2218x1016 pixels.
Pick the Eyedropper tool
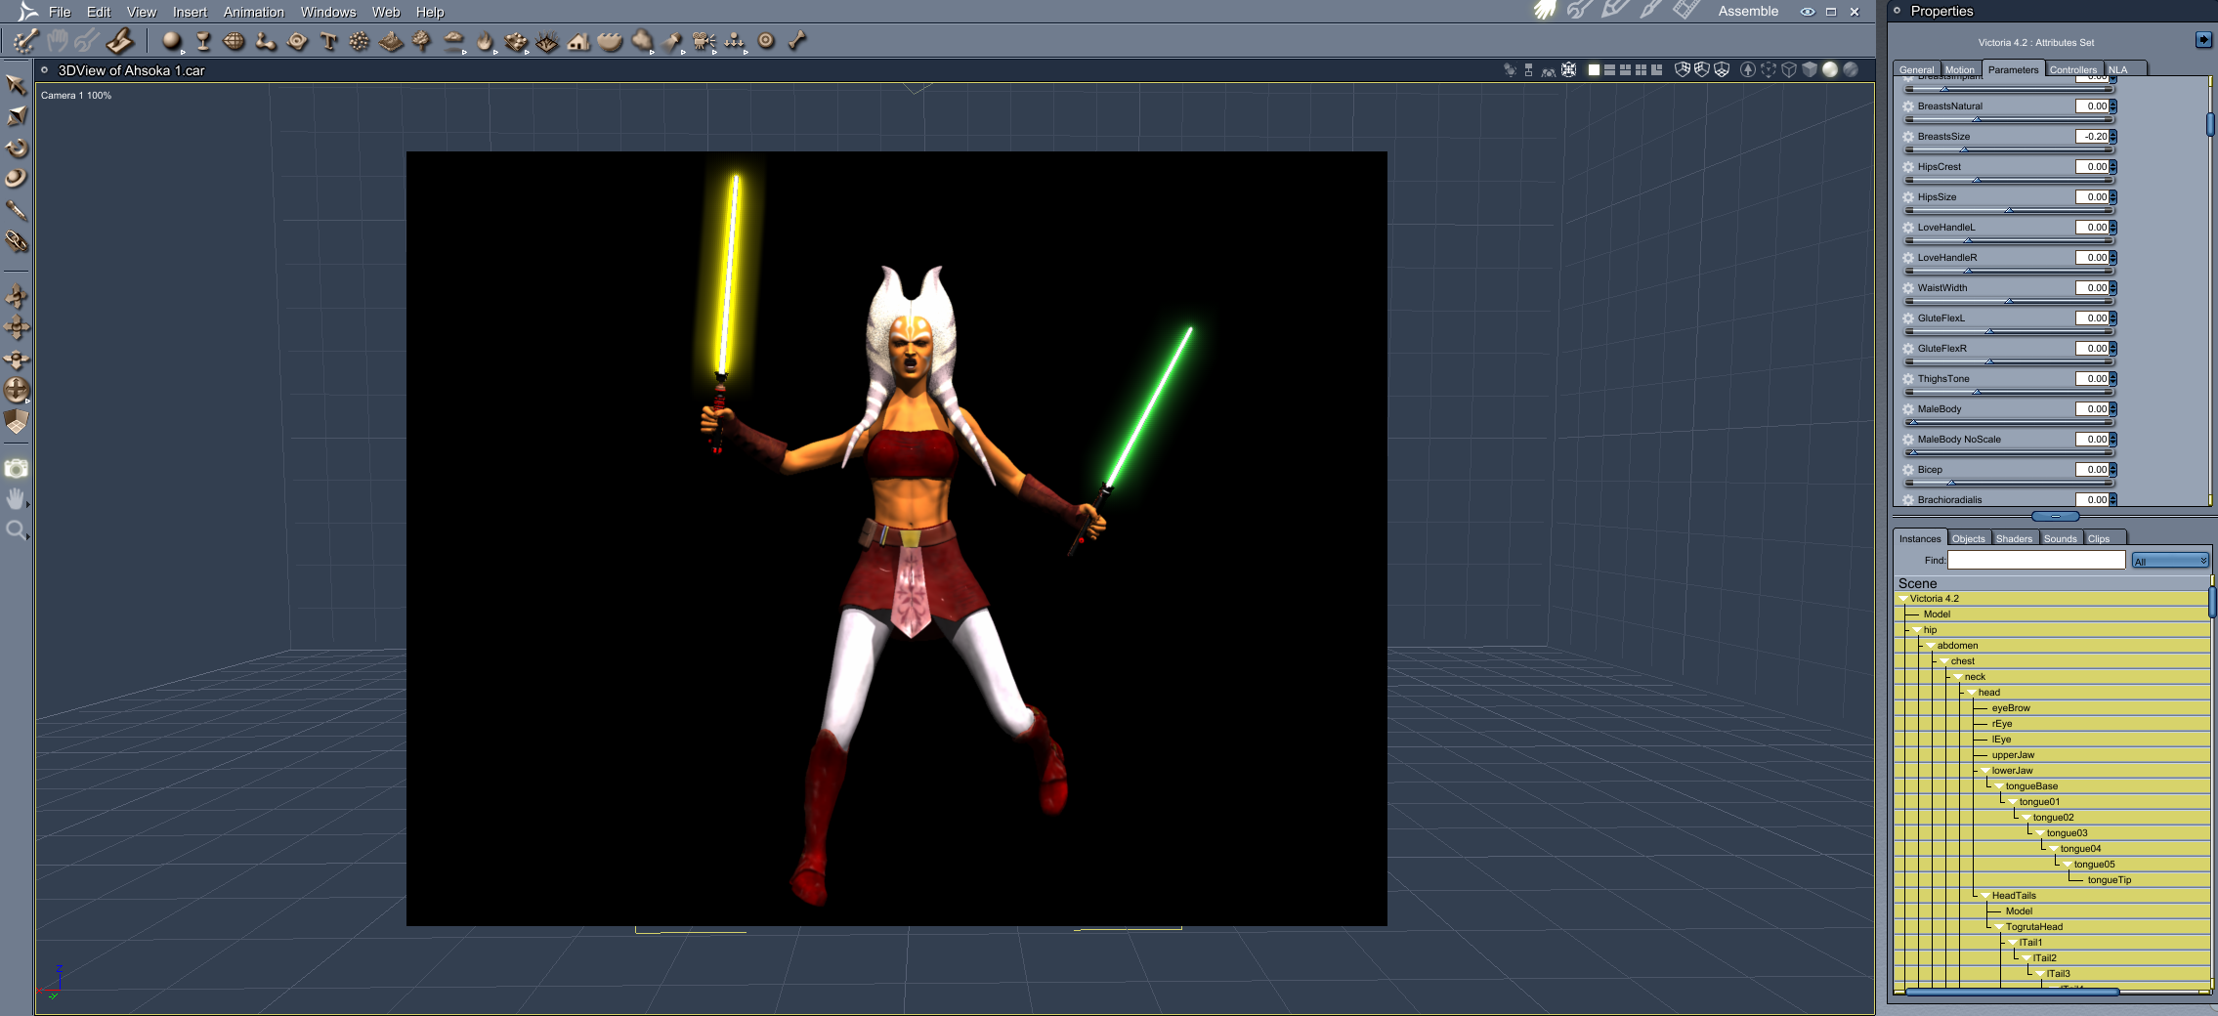click(x=17, y=210)
